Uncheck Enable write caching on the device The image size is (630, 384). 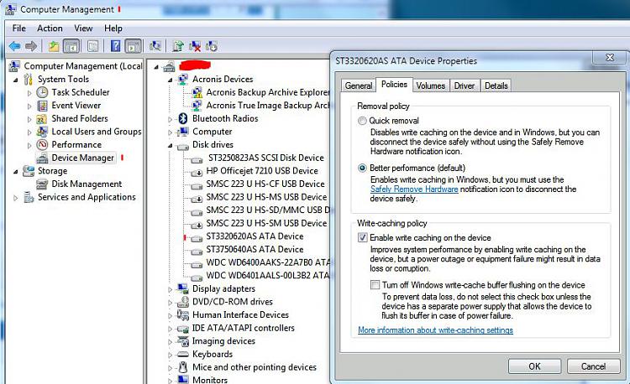(362, 238)
